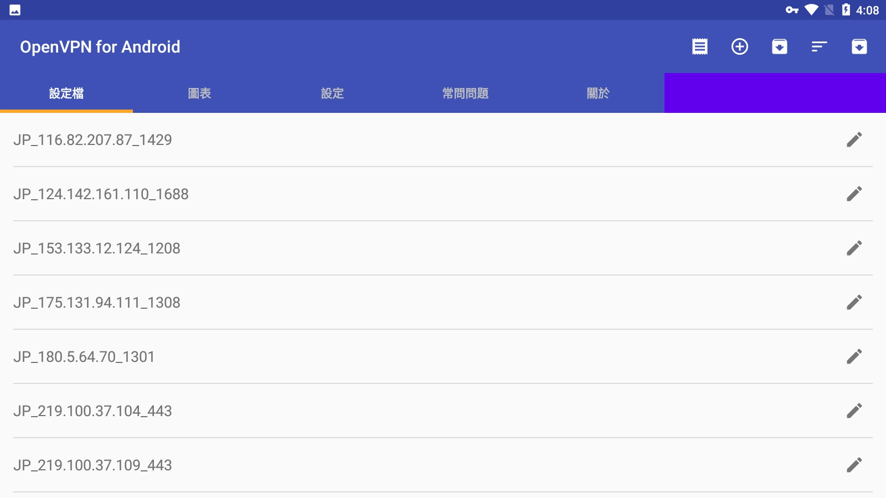This screenshot has width=886, height=498.
Task: Tap the picture notification icon in status bar
Action: [x=15, y=10]
